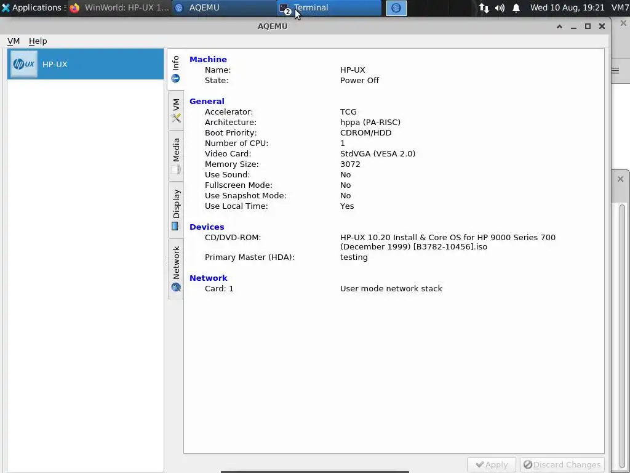Open the Applications menu in the panel

click(x=33, y=7)
